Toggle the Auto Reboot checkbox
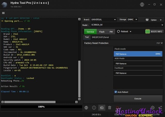Viewport: 165px width, 117px height. [x=116, y=92]
